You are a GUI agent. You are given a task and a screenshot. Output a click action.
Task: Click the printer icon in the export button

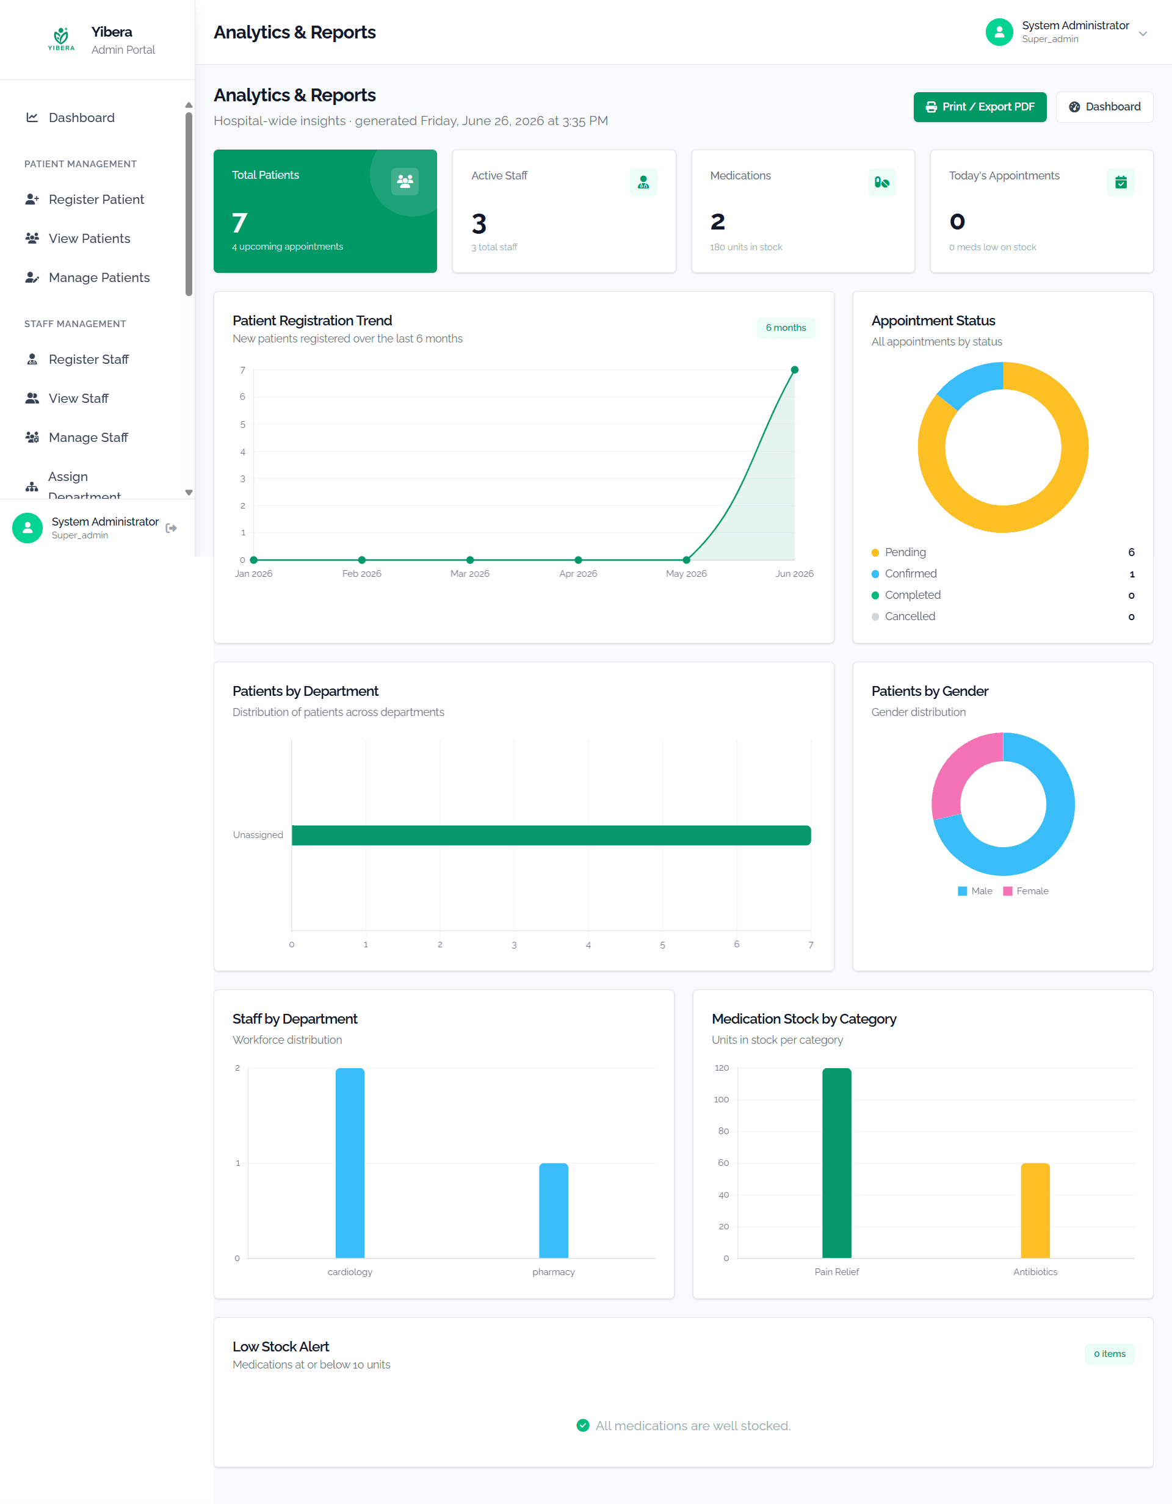tap(931, 107)
